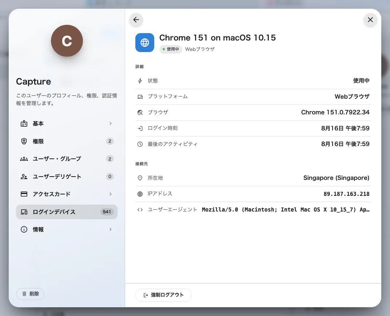This screenshot has width=390, height=316.
Task: Click the truncated Mozilla/5.0 user agent string
Action: click(286, 210)
